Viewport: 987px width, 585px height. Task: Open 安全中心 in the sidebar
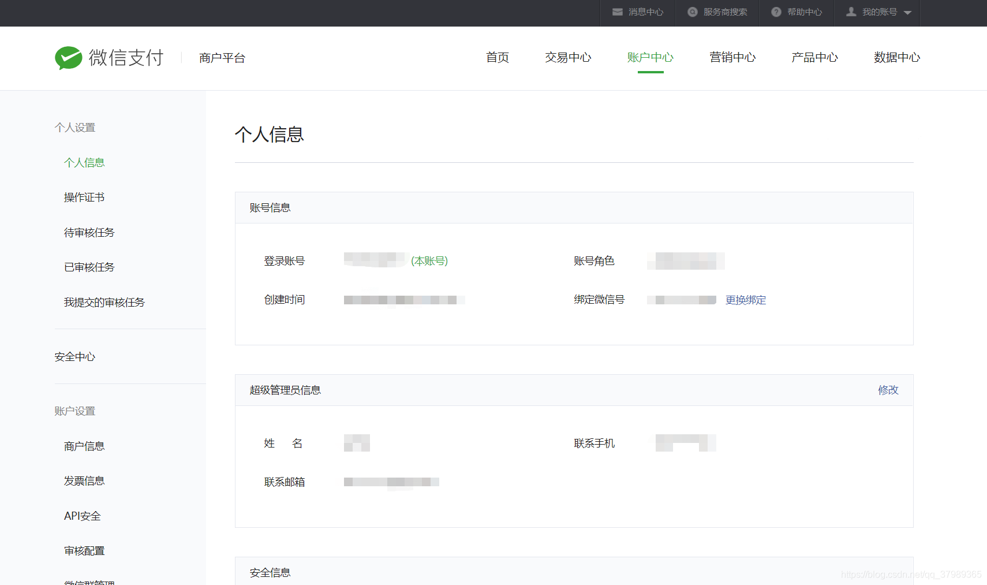(x=75, y=357)
